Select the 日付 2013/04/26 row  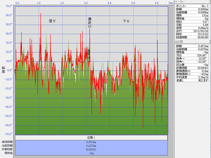coord(192,31)
